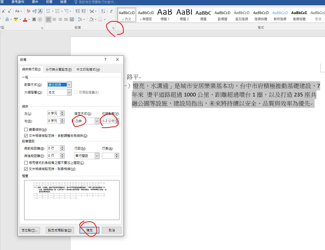Uncheck 文件格線被設定時，貼齊格線 checkbox
Image resolution: width=325 pixels, height=250 pixels.
[26, 169]
